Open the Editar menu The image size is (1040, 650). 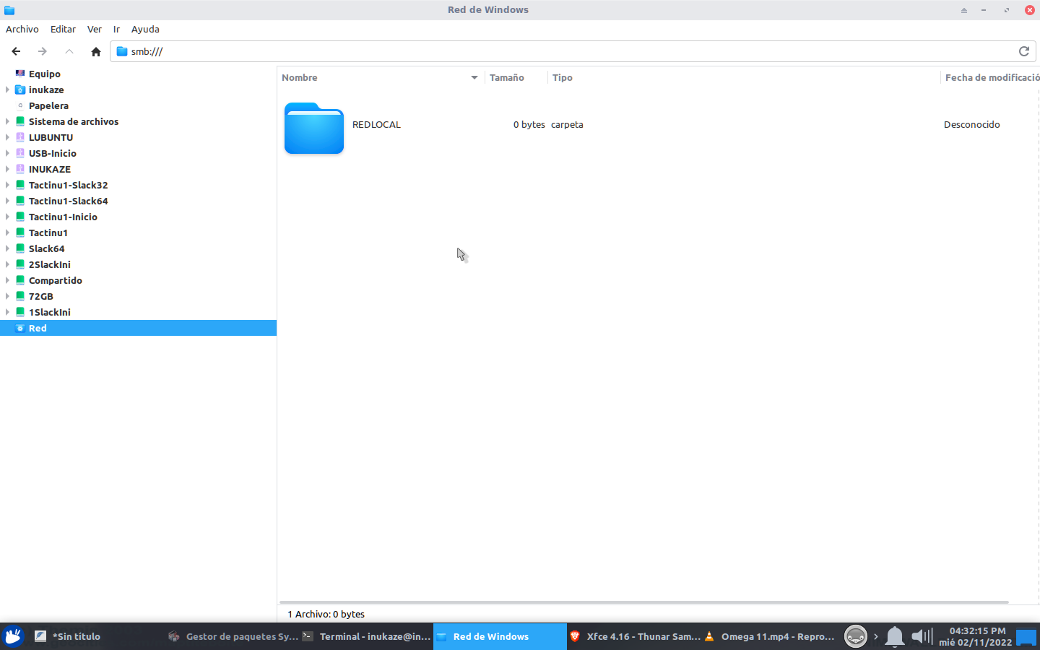tap(63, 29)
